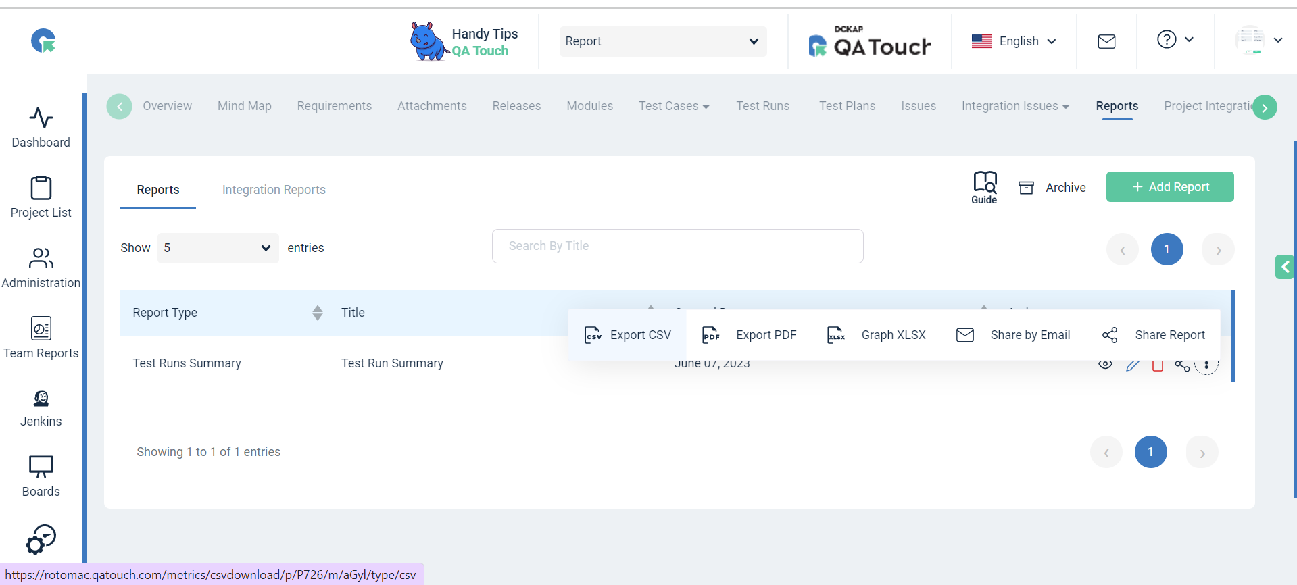Open the mail envelope icon in header
Image resolution: width=1297 pixels, height=585 pixels.
tap(1106, 41)
